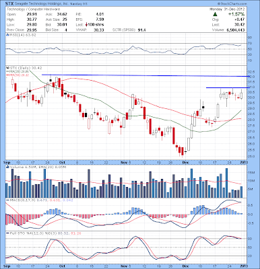Click the Last price value 30.42 at right
The width and height of the screenshot is (260, 269).
pyautogui.click(x=240, y=25)
